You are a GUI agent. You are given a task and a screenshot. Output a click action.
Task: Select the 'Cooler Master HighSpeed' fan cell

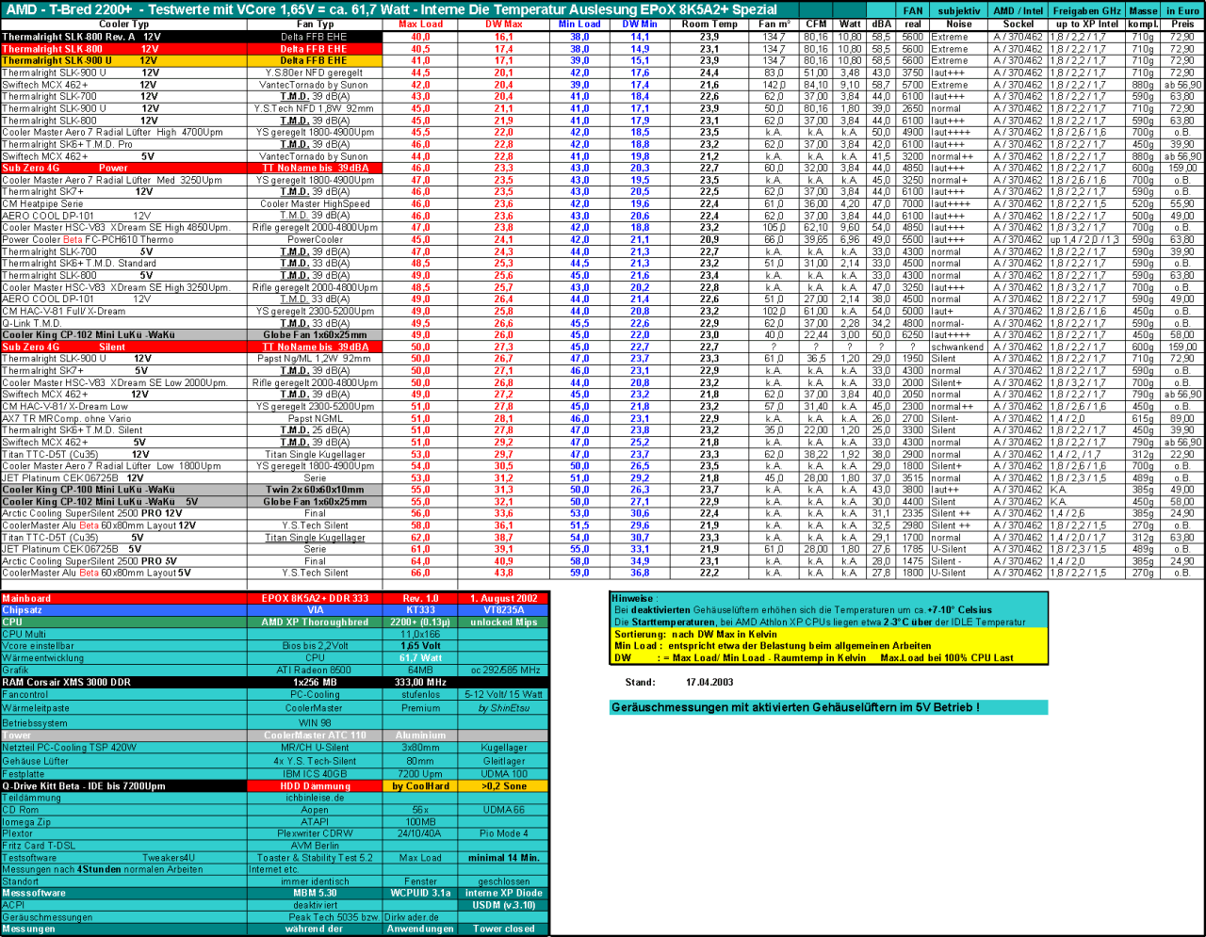point(316,203)
